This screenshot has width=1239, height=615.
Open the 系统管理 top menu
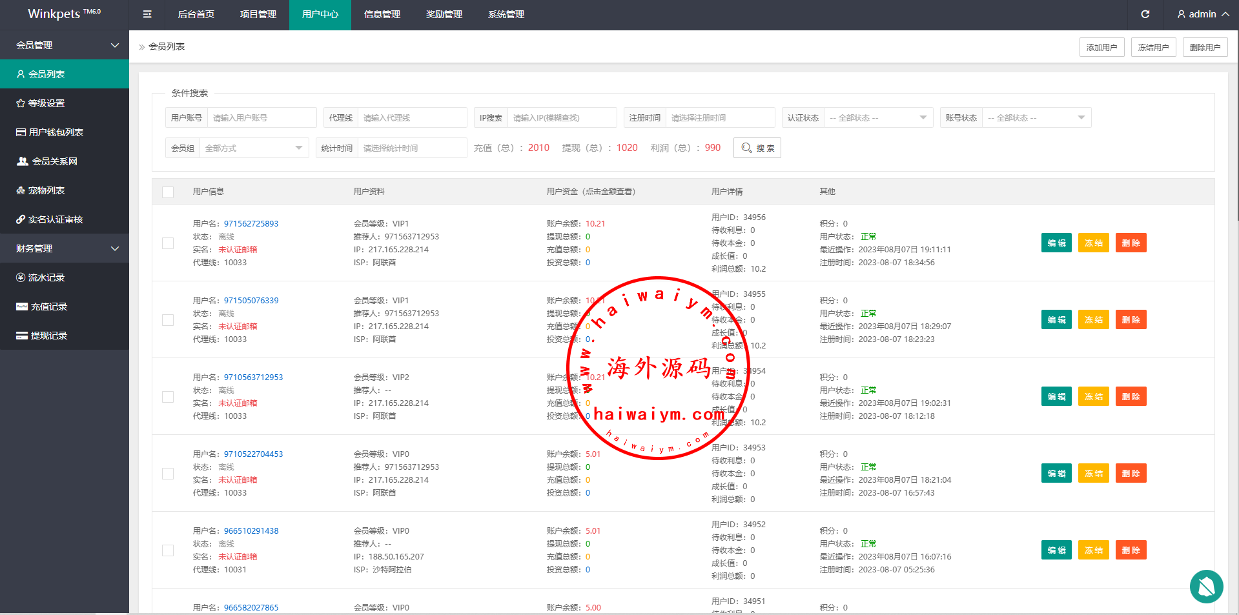coord(506,14)
